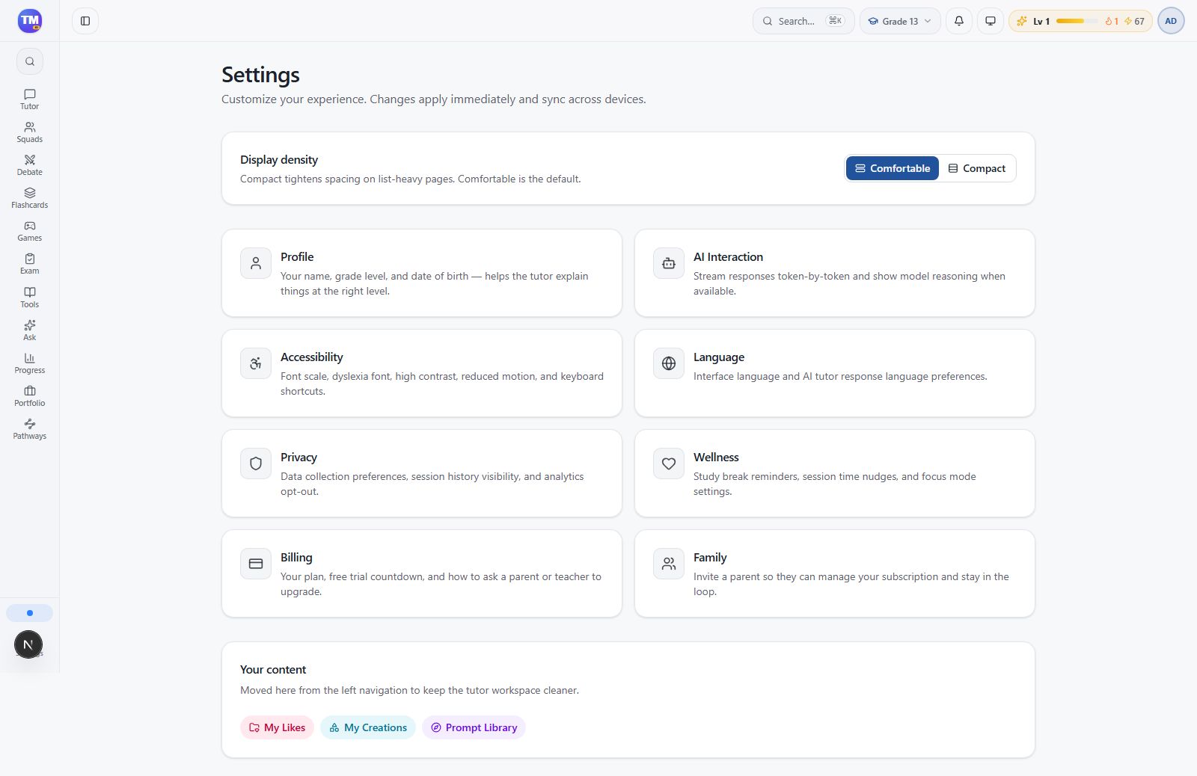Open Flashcards in the sidebar
Screen dimensions: 1197x776
pyautogui.click(x=30, y=198)
